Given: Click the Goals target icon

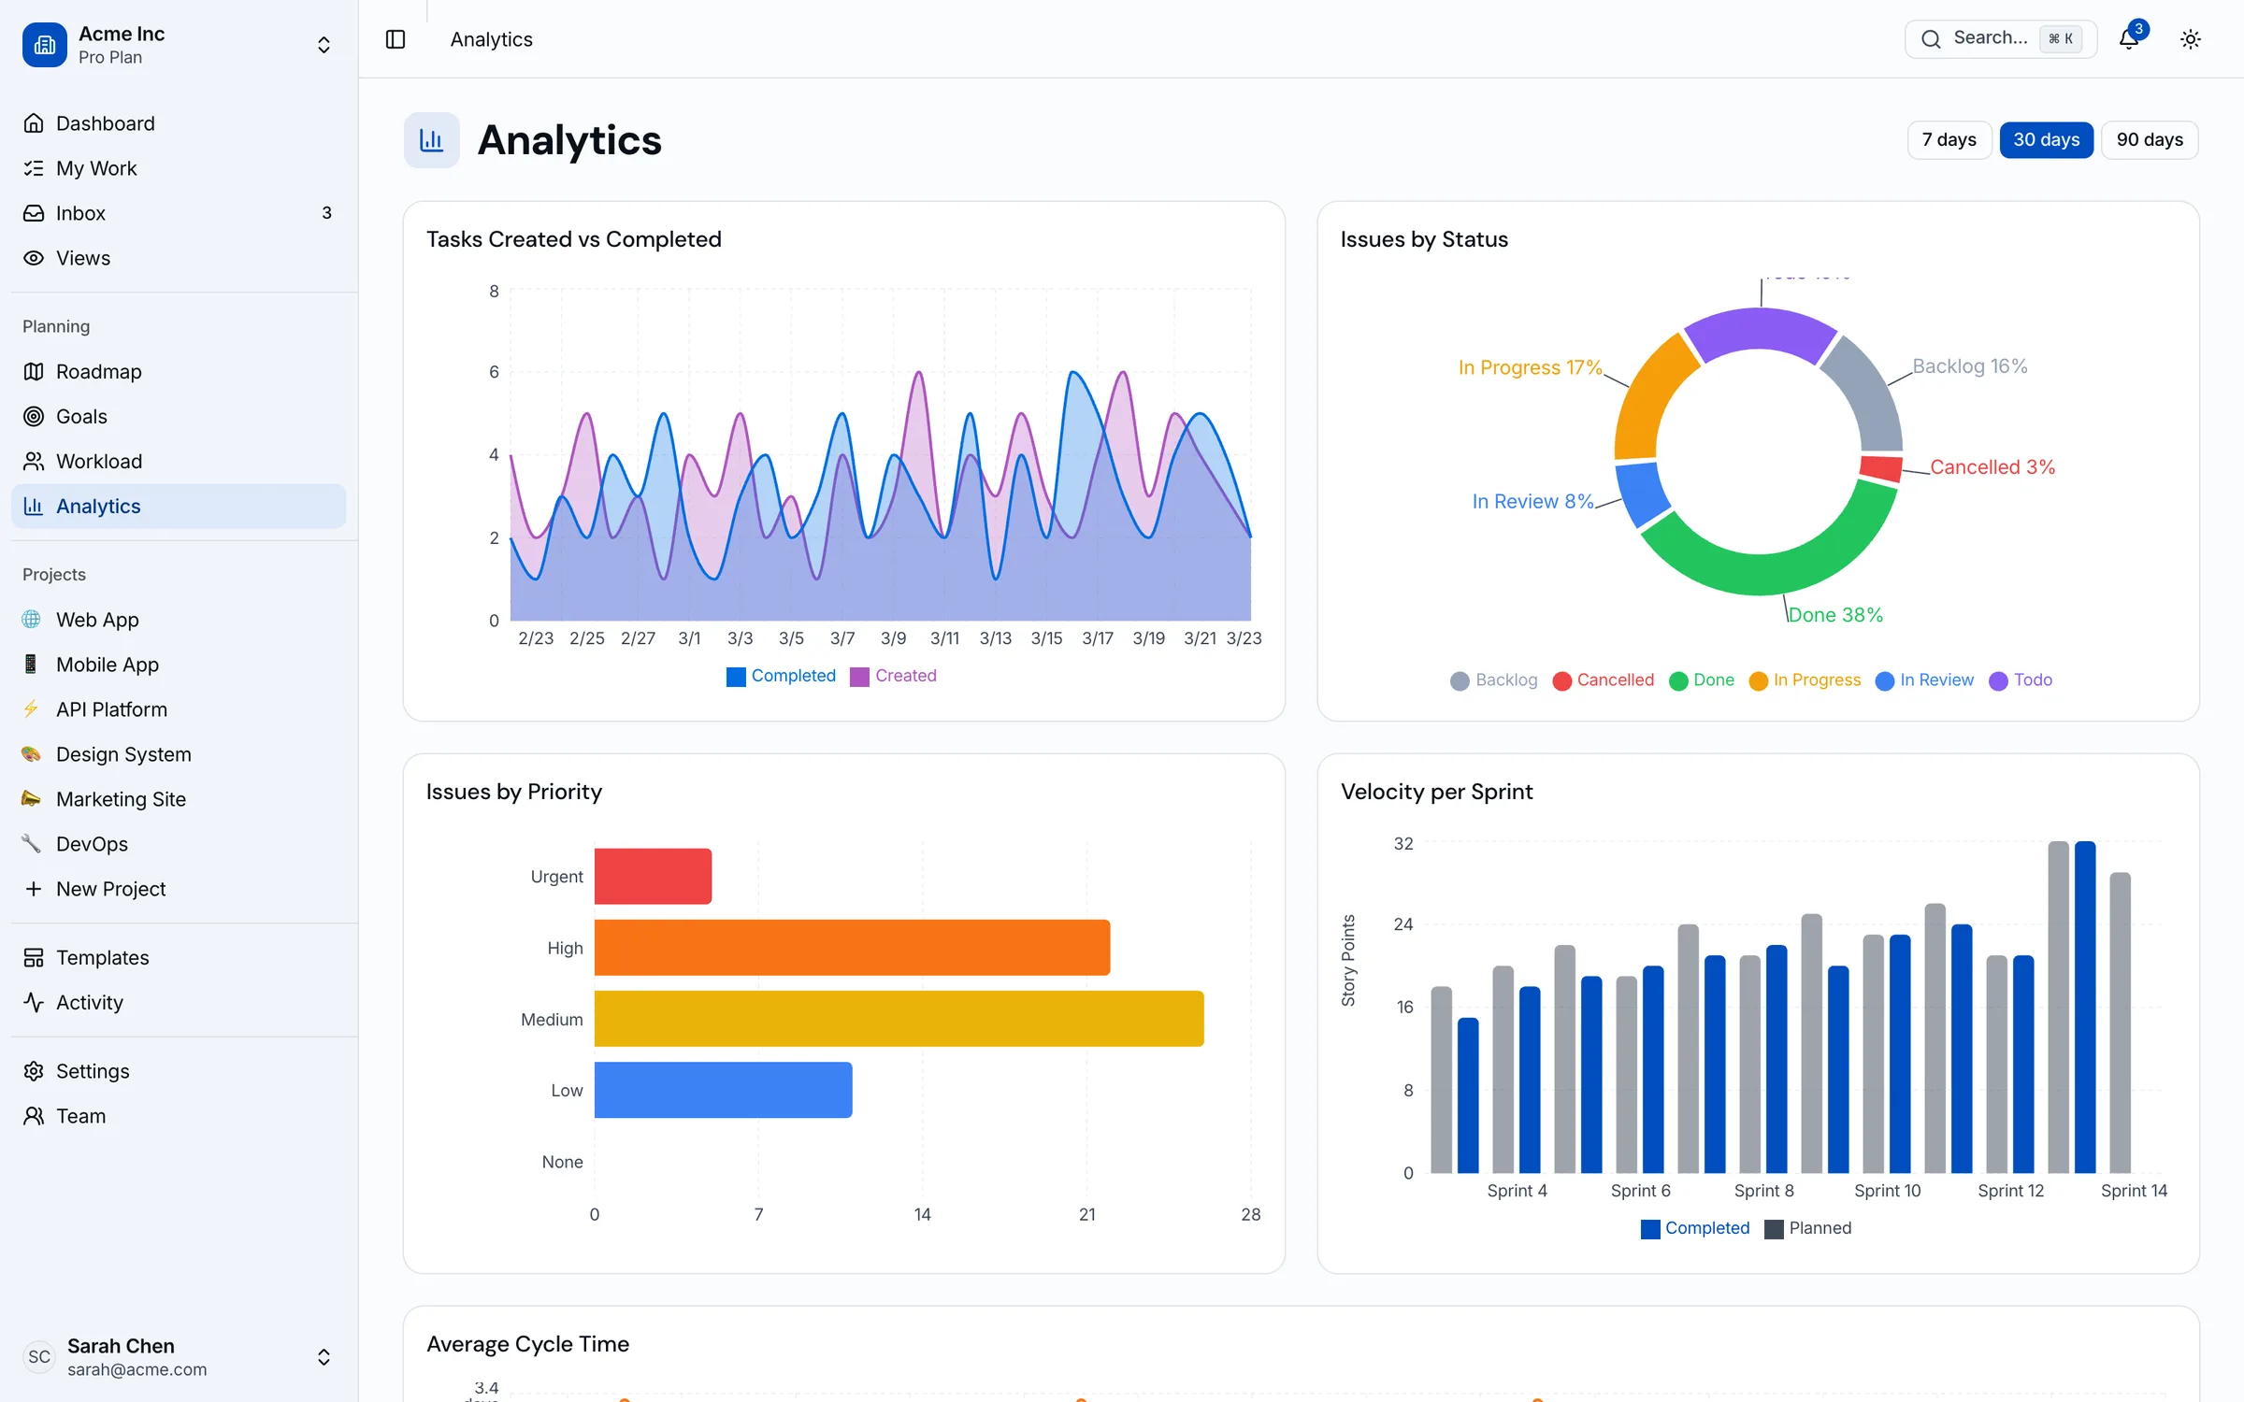Looking at the screenshot, I should point(34,417).
